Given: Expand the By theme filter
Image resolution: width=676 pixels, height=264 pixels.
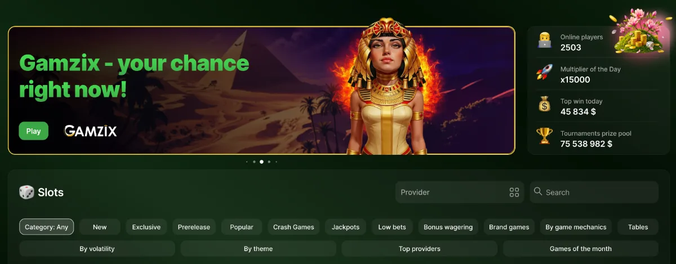Looking at the screenshot, I should coord(258,249).
